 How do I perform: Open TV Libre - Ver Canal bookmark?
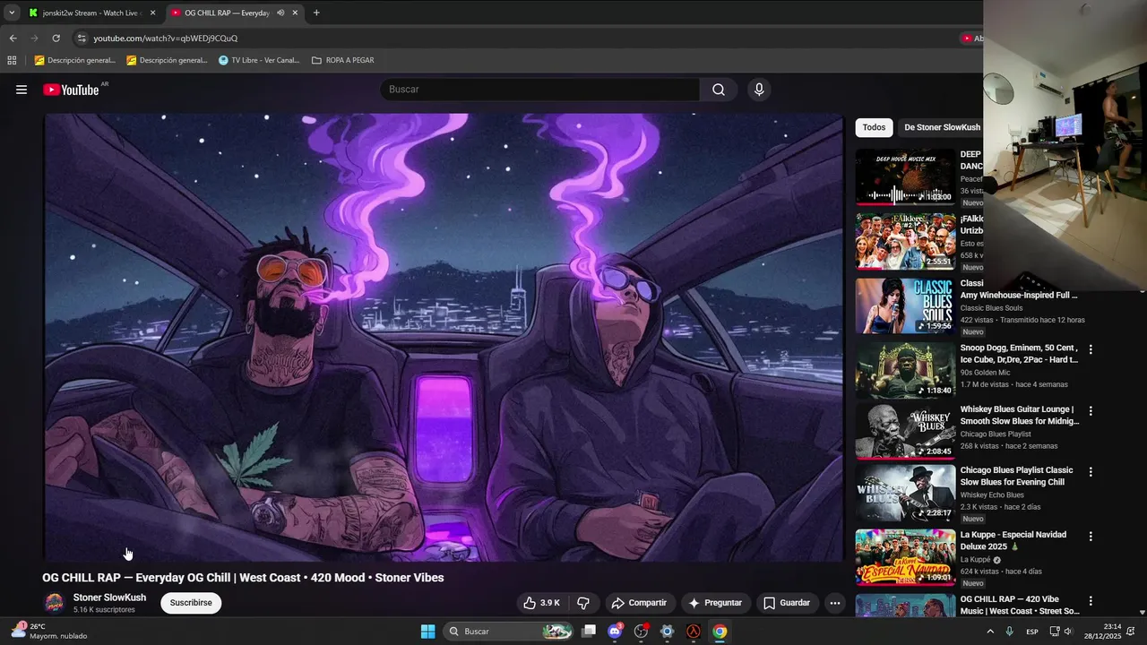point(259,60)
